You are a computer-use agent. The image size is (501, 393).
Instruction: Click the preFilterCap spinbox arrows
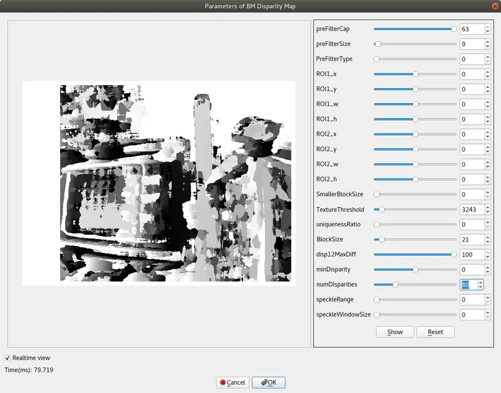488,29
